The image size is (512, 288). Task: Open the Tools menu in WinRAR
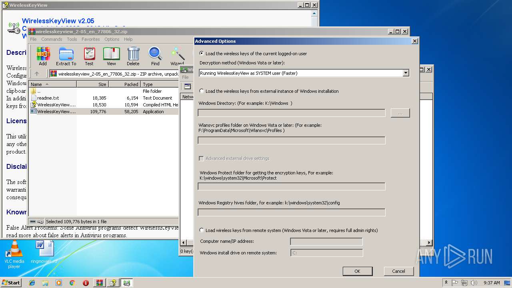[x=72, y=39]
